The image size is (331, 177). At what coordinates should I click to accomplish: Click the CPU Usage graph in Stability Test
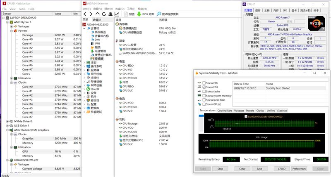tap(261, 144)
